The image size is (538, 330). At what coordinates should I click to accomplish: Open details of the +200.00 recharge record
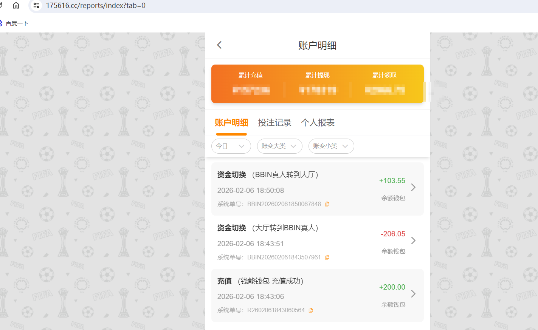(x=413, y=293)
